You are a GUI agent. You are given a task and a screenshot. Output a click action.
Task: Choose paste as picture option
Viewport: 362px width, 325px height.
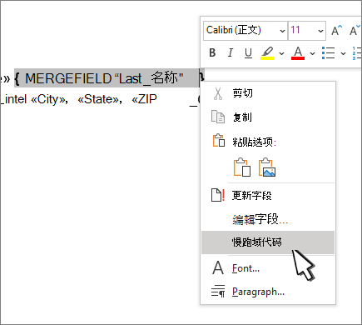(x=267, y=167)
